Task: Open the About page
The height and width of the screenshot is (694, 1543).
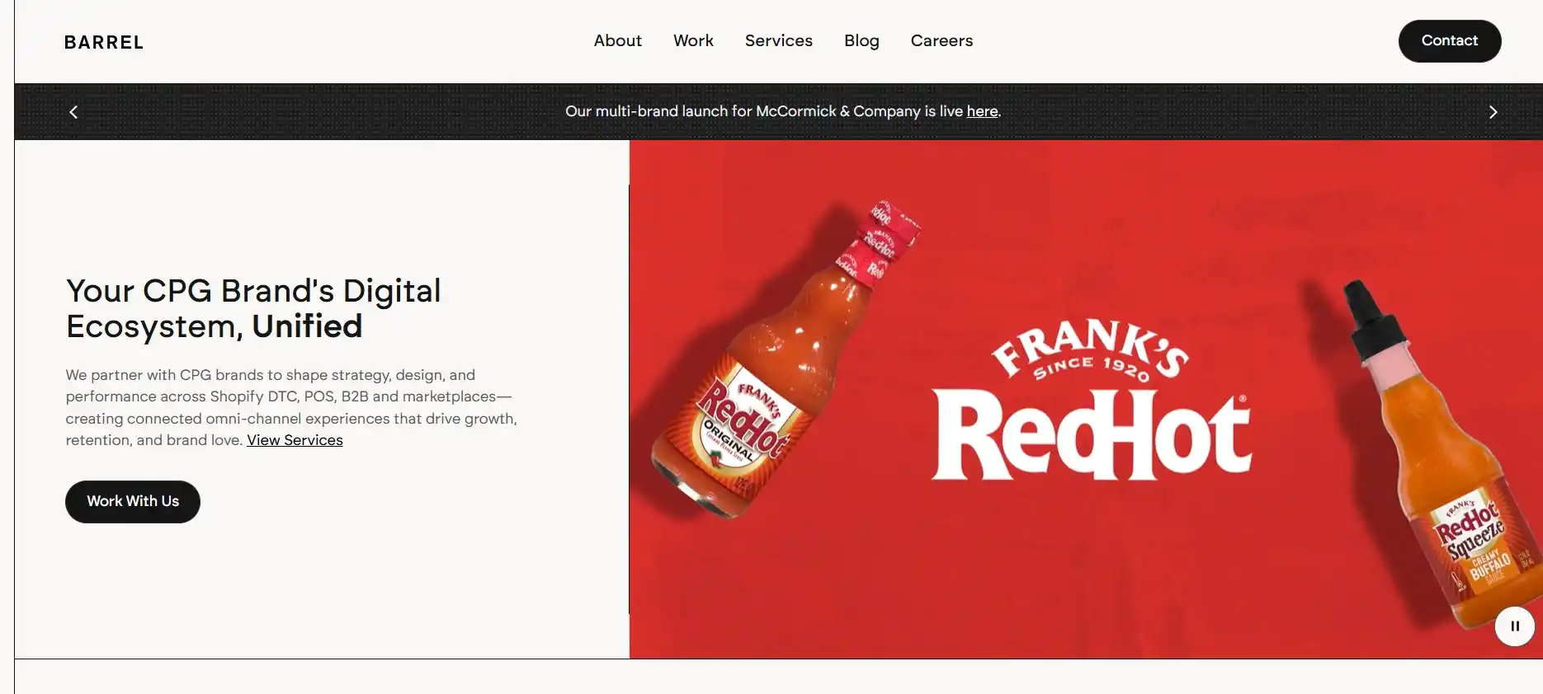Action: pos(617,40)
